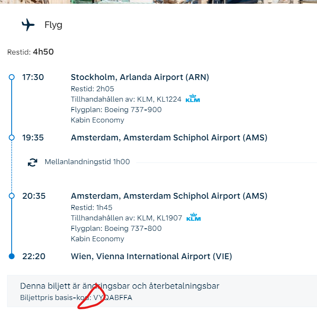Click the 19:35 arrival timeline dot

pos(12,137)
